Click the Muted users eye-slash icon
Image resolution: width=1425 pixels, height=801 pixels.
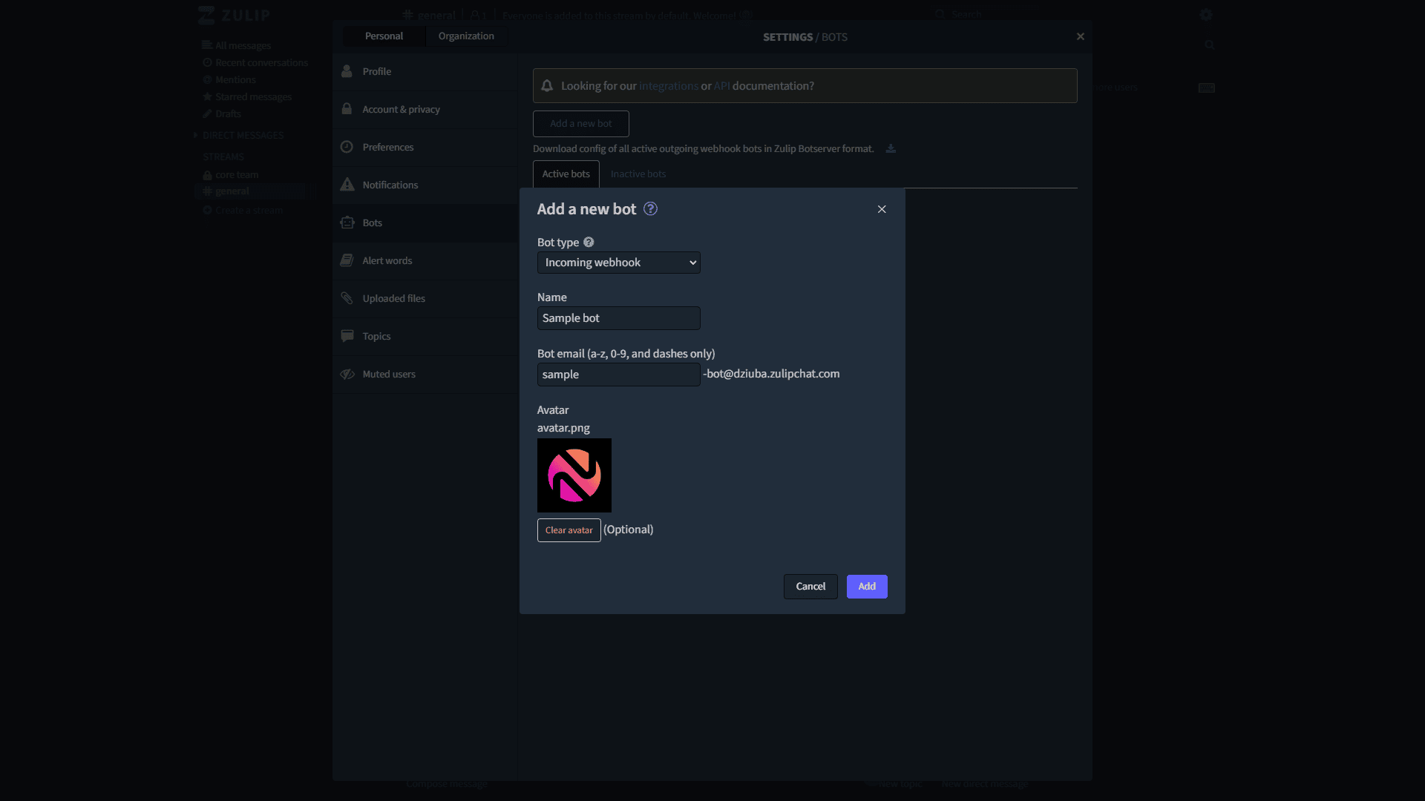347,374
